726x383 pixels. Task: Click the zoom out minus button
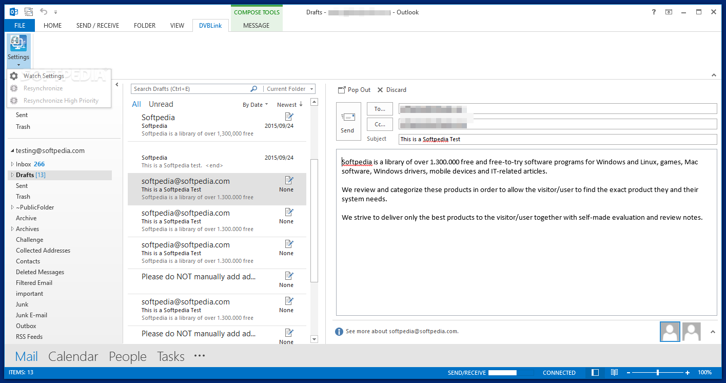click(x=629, y=373)
